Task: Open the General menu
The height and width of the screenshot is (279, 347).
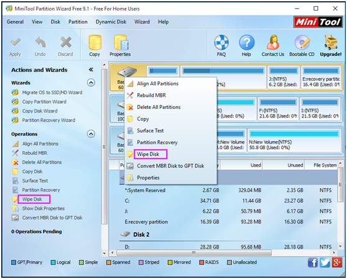Action: pyautogui.click(x=15, y=22)
